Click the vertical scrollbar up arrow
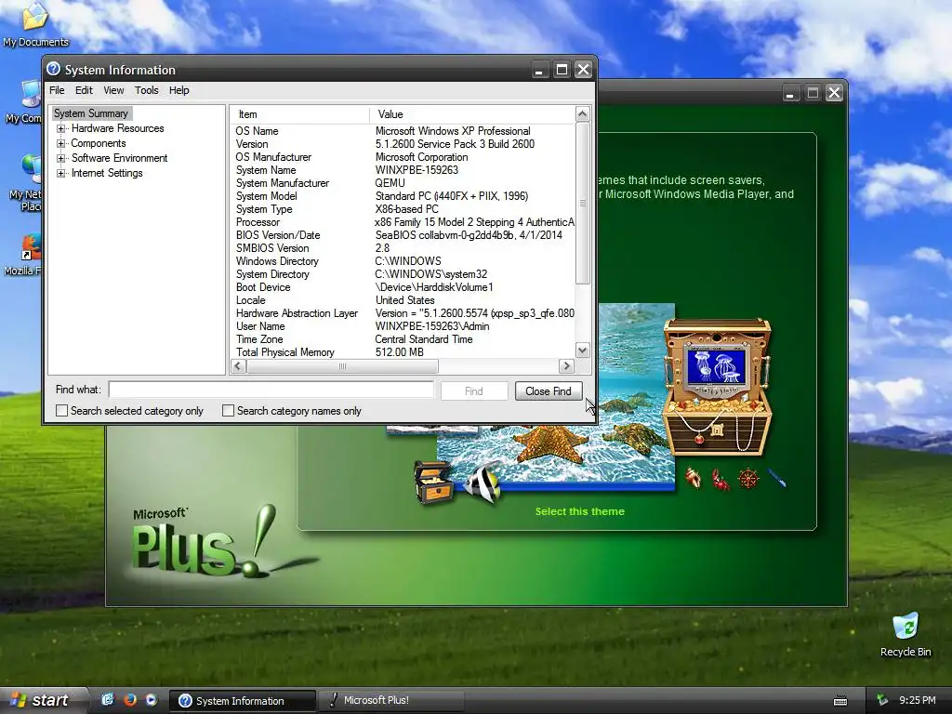 [x=582, y=114]
